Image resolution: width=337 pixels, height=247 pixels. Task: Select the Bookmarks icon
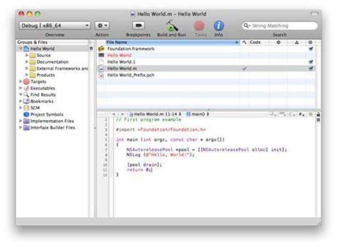click(x=26, y=101)
